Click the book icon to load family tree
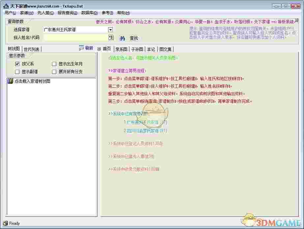 (x=10, y=81)
